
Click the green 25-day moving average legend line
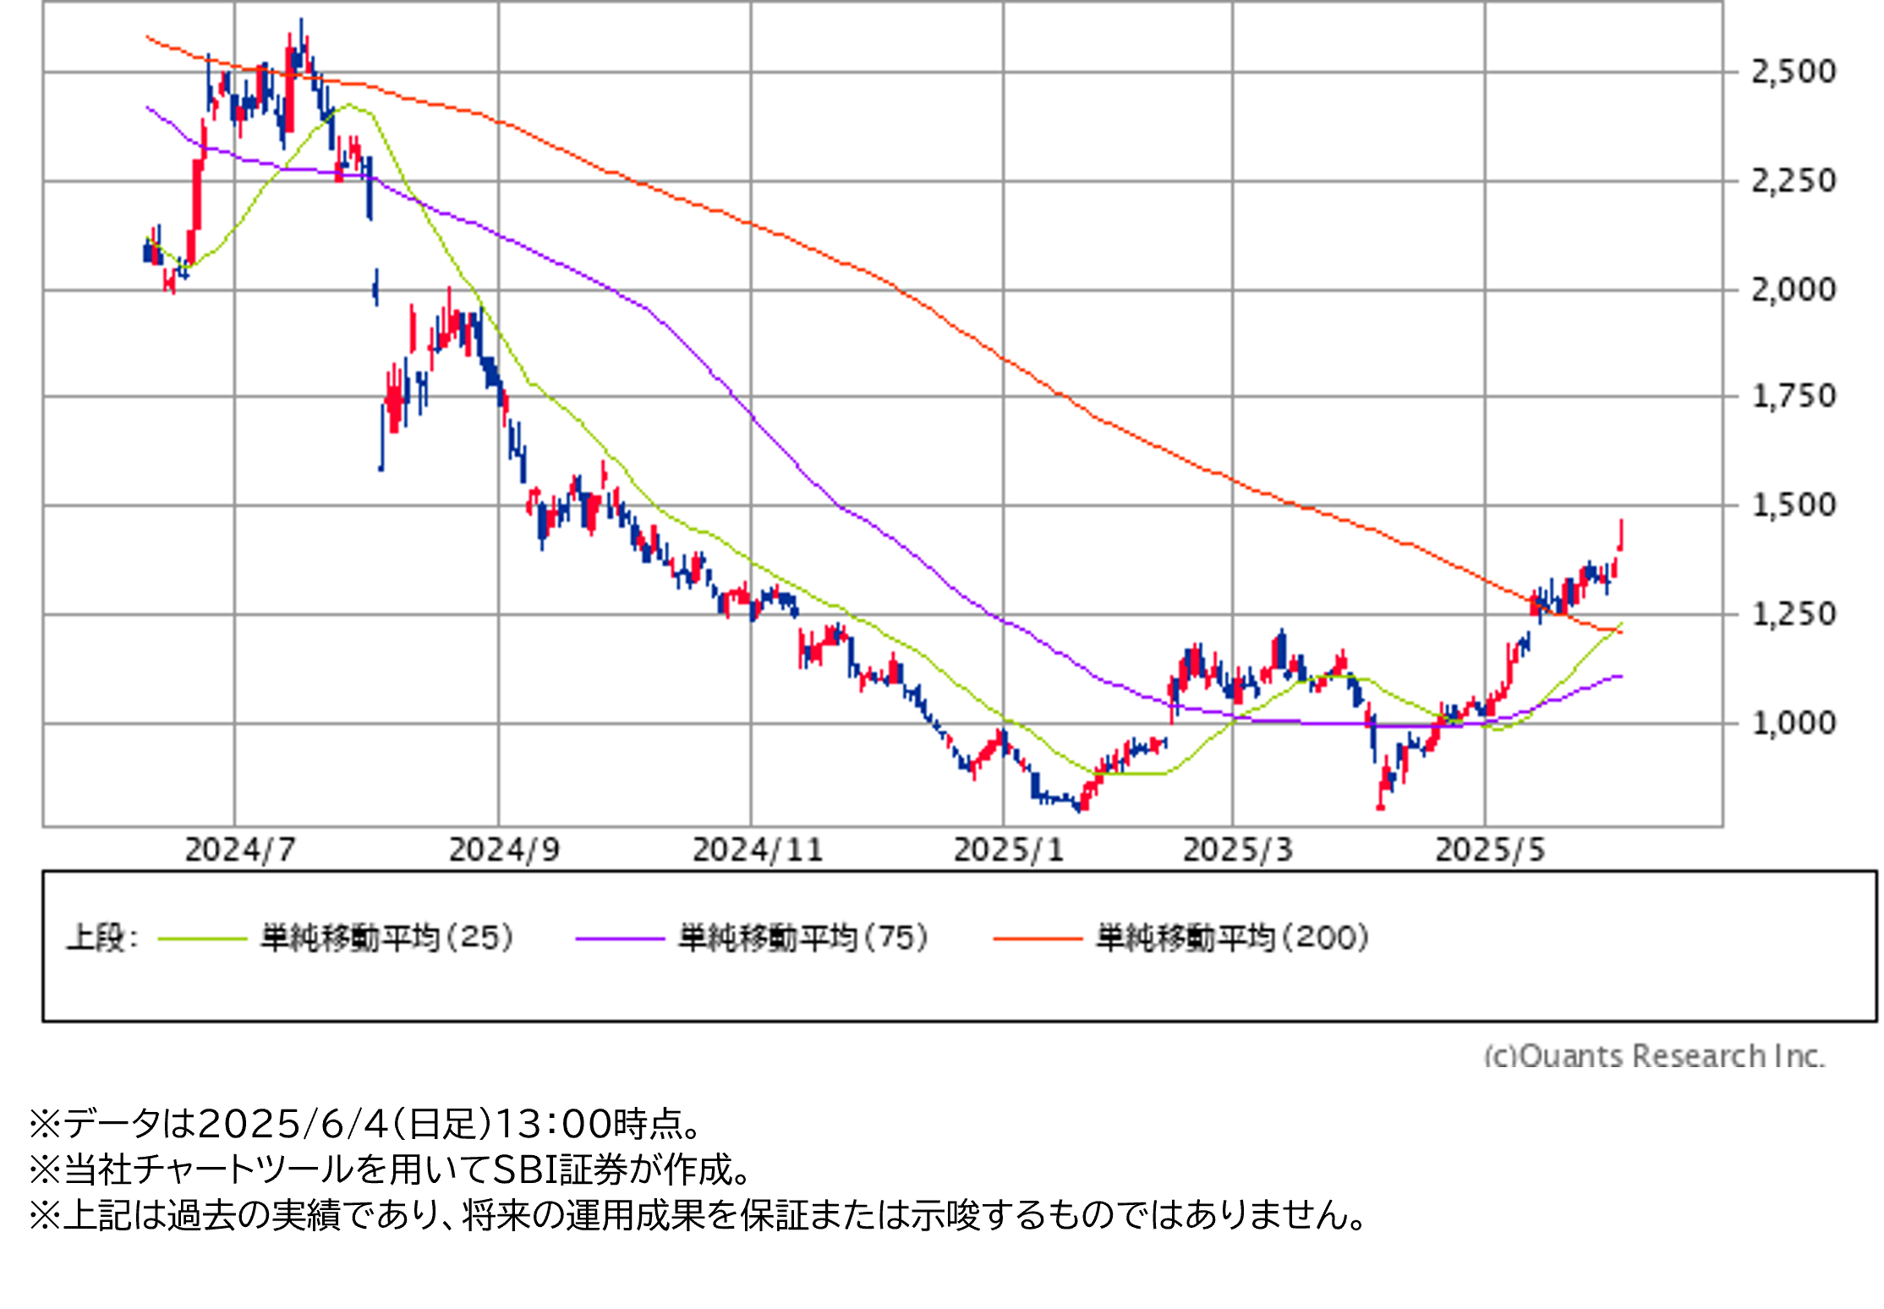click(202, 939)
